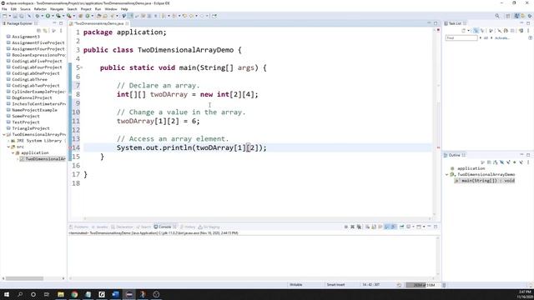
Task: Open the Navigate menu
Action: pos(57,9)
